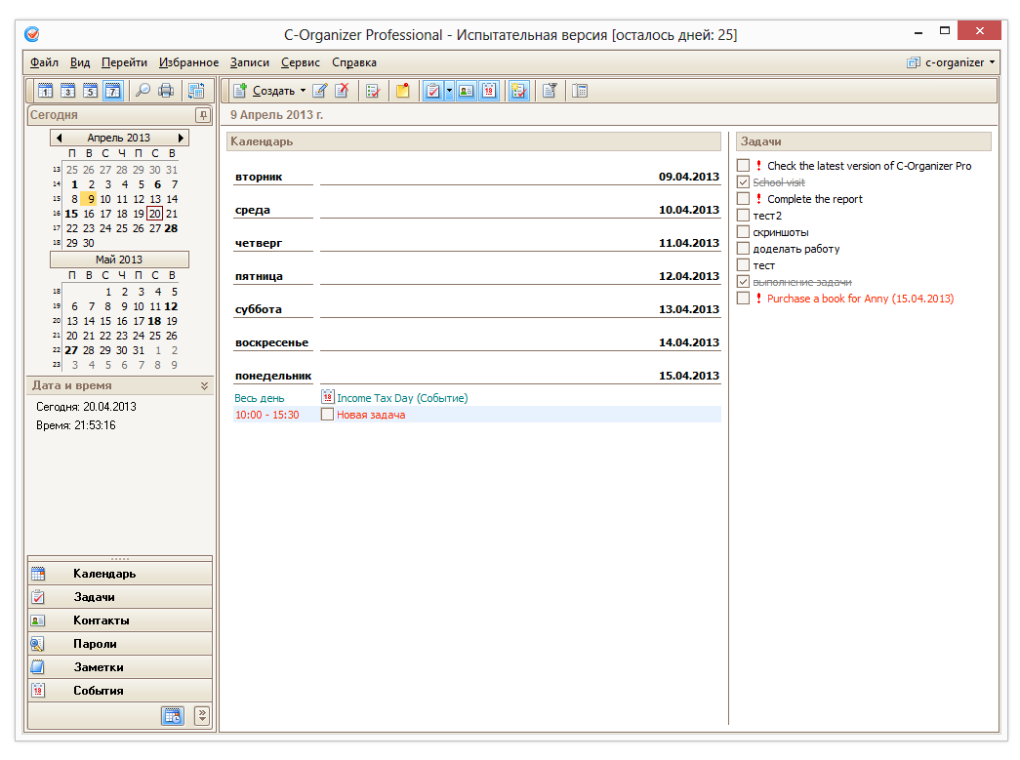The height and width of the screenshot is (760, 1020).
Task: Uncheck the 'School visit' task checkbox
Action: click(x=744, y=182)
